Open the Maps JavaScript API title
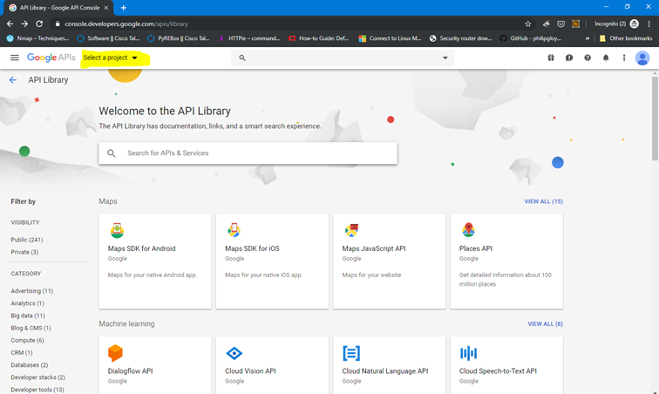This screenshot has width=659, height=394. [x=374, y=248]
